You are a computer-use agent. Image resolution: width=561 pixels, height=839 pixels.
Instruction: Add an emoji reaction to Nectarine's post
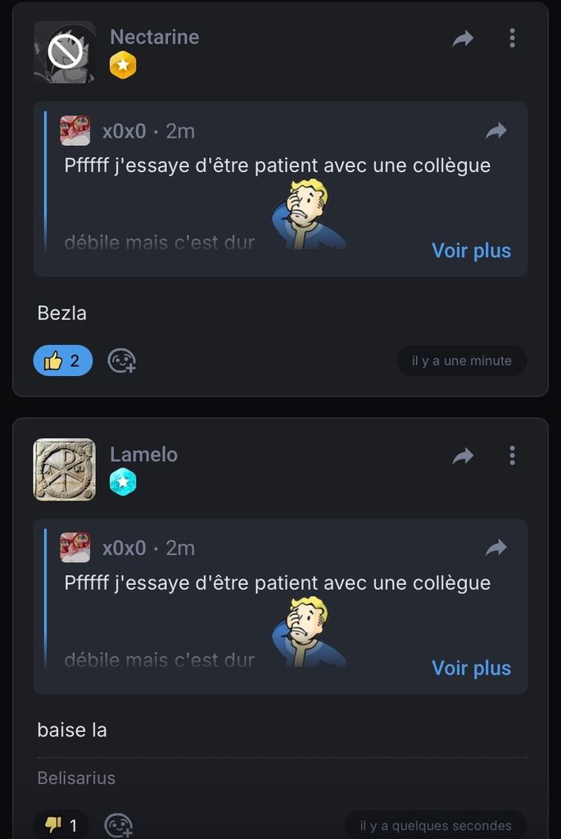click(122, 361)
